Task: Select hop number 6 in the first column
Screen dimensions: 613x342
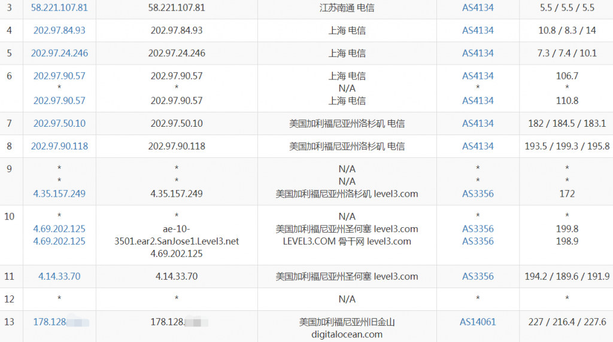Action: click(x=10, y=76)
